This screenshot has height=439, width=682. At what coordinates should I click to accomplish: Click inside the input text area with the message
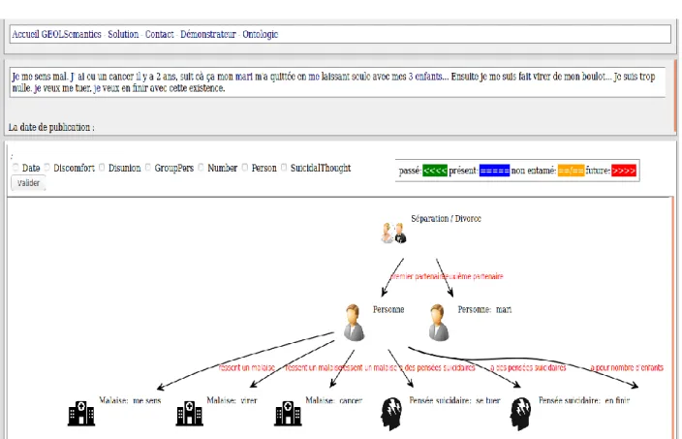[337, 82]
